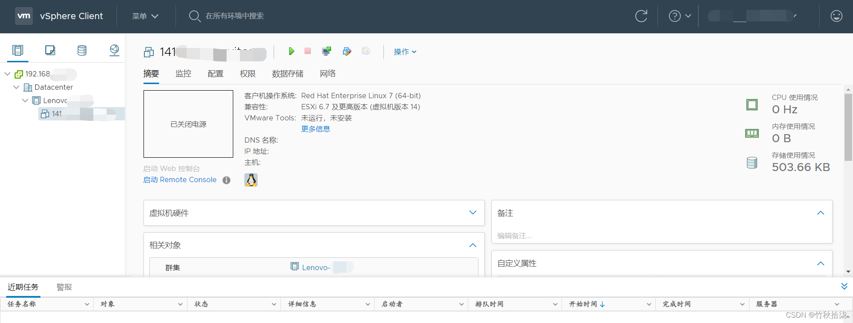Viewport: 853px width, 323px height.
Task: Collapse the 备注 panel
Action: [821, 213]
